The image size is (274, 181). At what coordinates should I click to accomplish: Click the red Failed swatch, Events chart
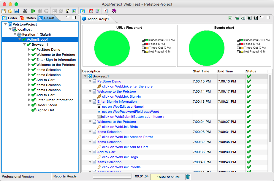[x=242, y=44]
